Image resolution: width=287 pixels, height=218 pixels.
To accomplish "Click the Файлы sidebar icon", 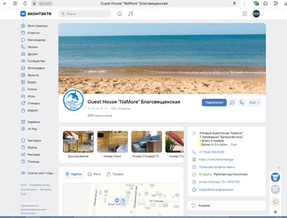I will (x=23, y=147).
